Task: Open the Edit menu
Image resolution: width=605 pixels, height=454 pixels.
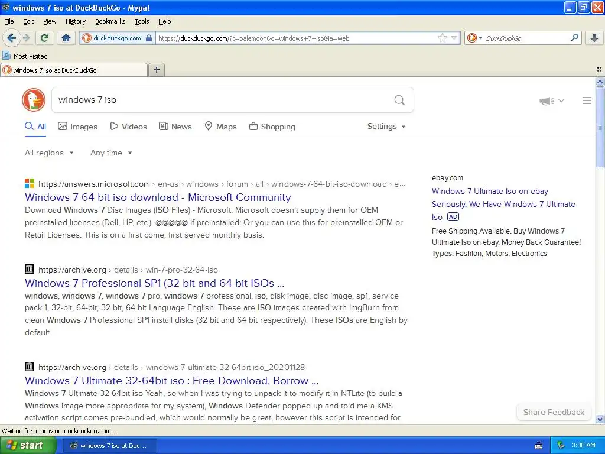Action: (x=28, y=21)
